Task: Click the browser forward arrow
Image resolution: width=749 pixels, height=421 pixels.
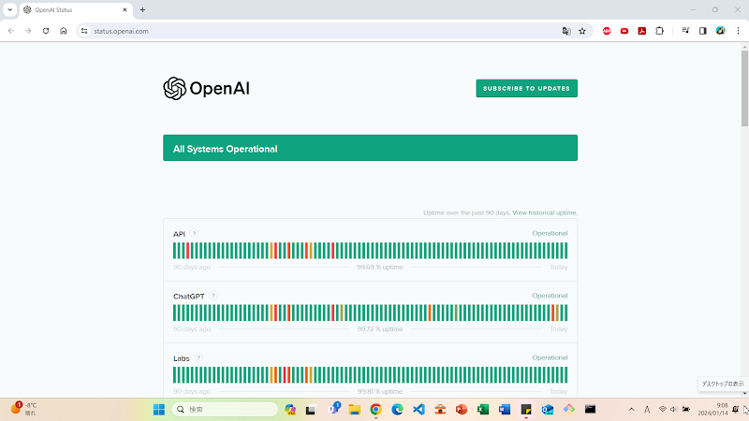Action: tap(28, 31)
